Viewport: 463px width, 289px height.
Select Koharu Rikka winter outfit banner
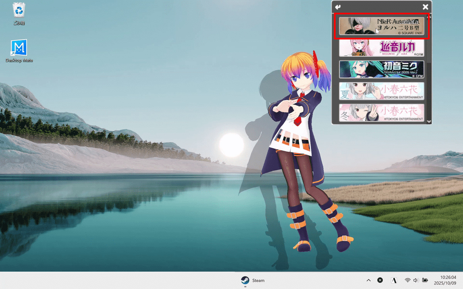point(381,113)
